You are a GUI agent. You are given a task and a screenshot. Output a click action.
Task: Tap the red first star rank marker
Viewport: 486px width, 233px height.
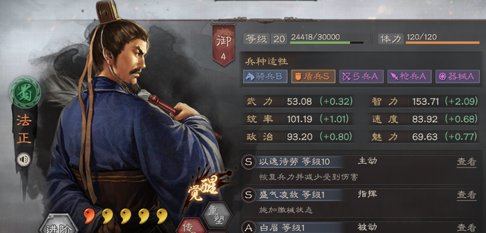(x=89, y=216)
